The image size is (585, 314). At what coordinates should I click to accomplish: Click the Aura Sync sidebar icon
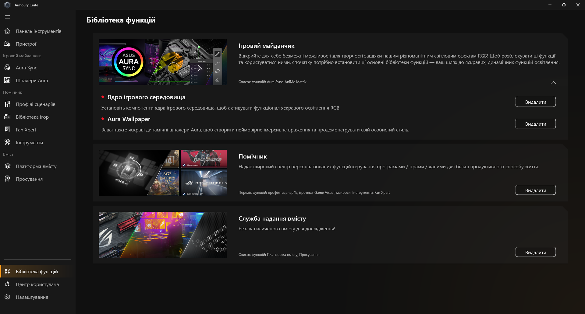7,68
